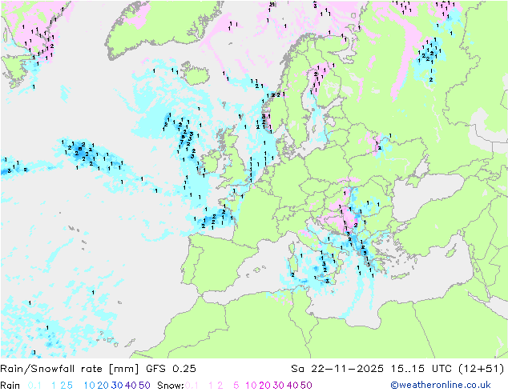The height and width of the screenshot is (392, 508).
Task: Select the Snow 5 legend value
Action: (236, 386)
